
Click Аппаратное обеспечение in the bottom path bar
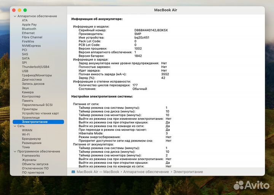146,172
